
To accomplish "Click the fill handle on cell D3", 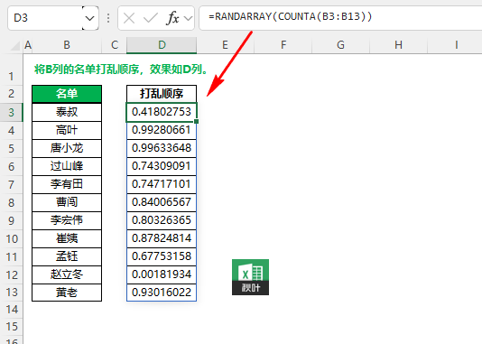I will [197, 121].
